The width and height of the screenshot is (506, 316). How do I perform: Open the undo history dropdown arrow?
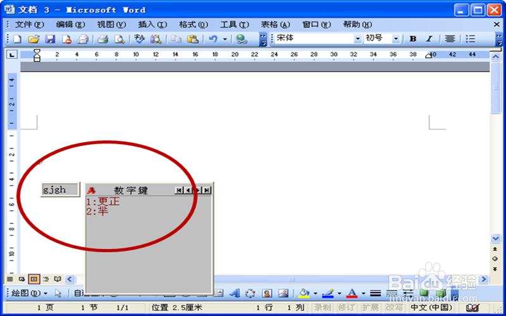tap(225, 39)
